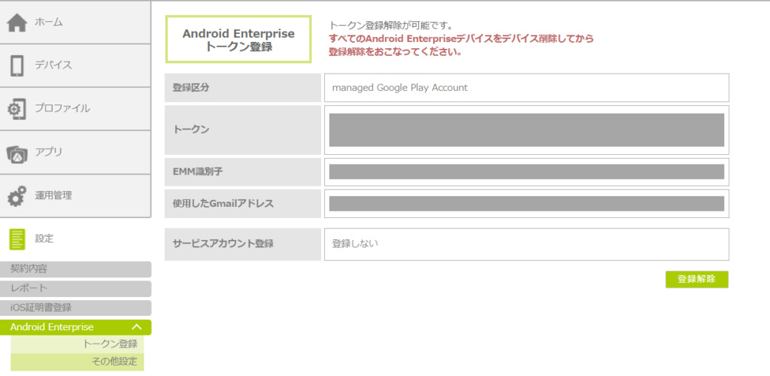Select トークン登録 under Android Enterprise

[x=110, y=344]
